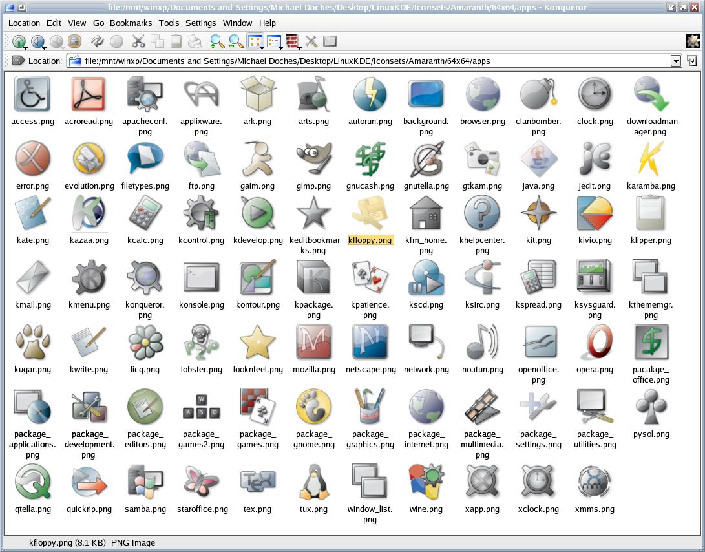705x552 pixels.
Task: Toggle the sticky pin in the title bar
Action: (x=21, y=7)
